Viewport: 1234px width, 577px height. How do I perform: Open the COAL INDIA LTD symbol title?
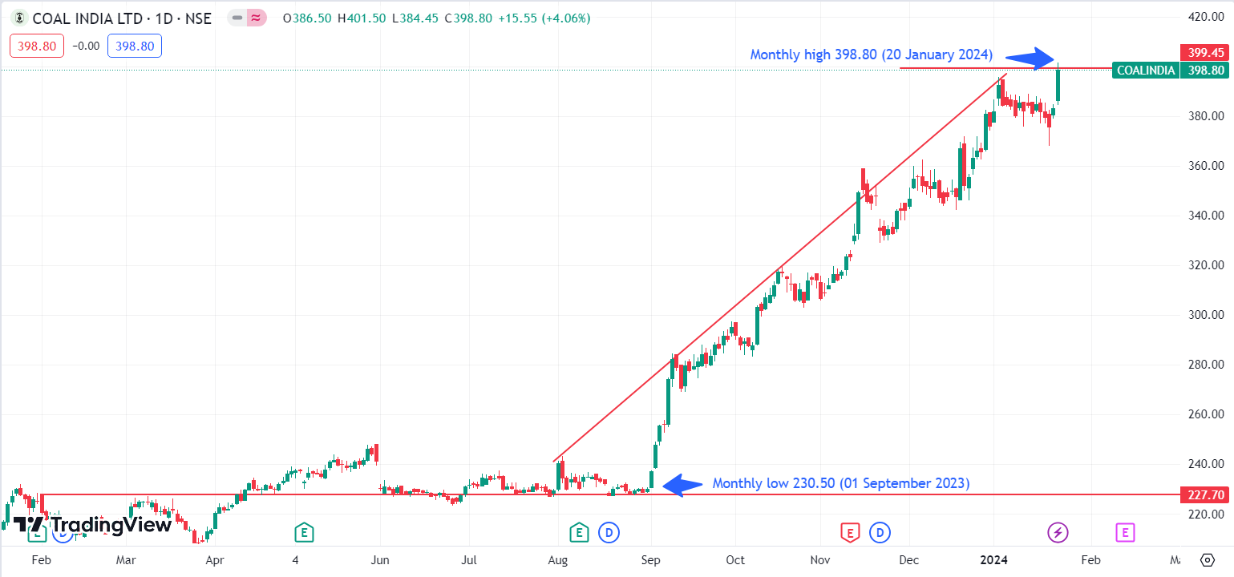(122, 18)
